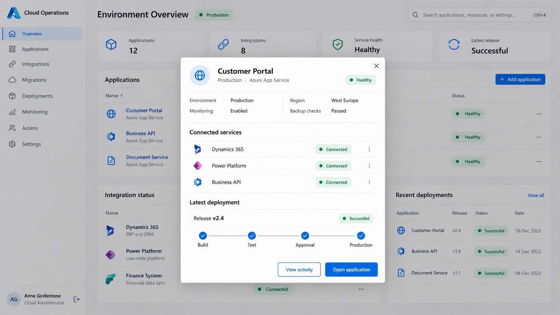Click the Production environment badge
Viewport: 560px width, 315px height.
pyautogui.click(x=214, y=15)
